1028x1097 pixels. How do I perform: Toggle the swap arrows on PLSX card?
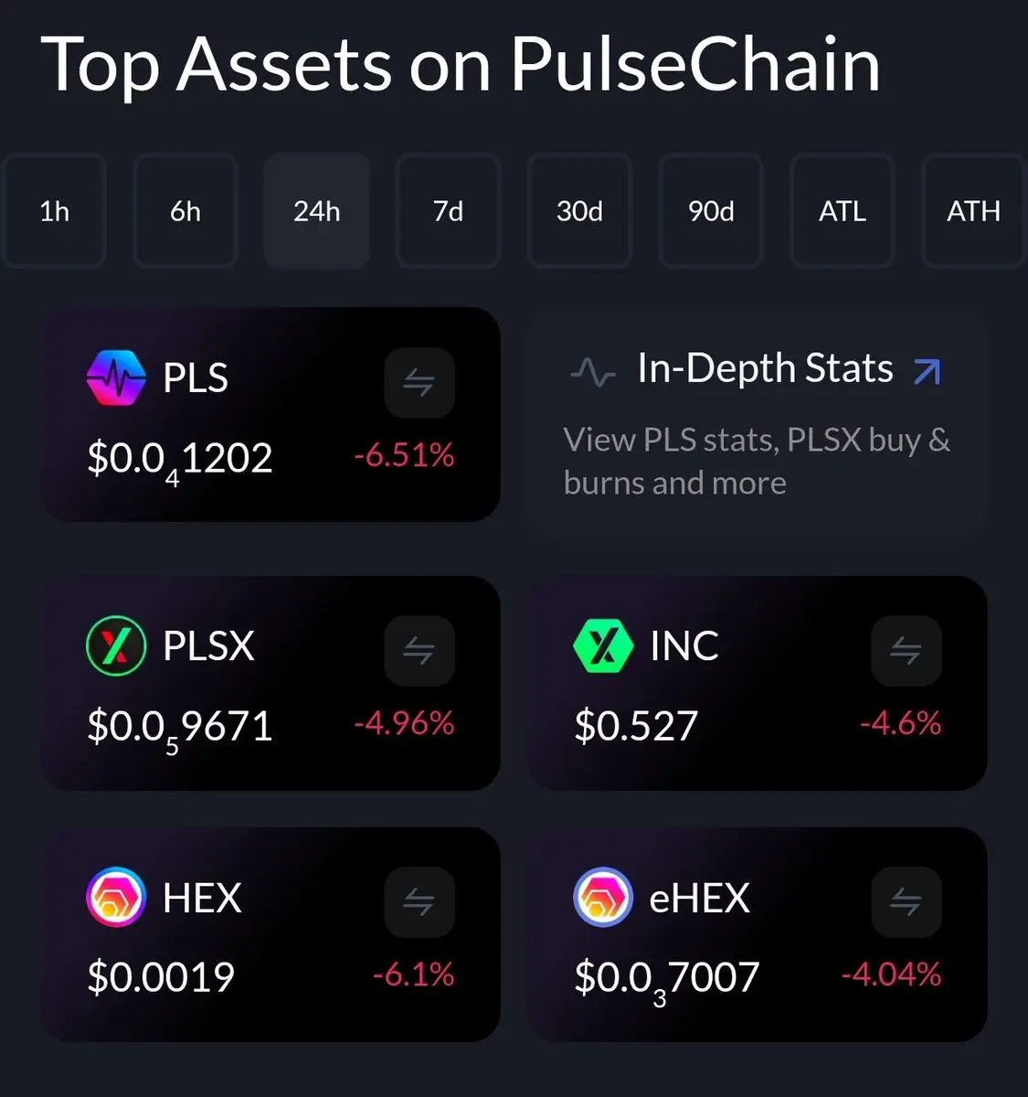coord(419,651)
